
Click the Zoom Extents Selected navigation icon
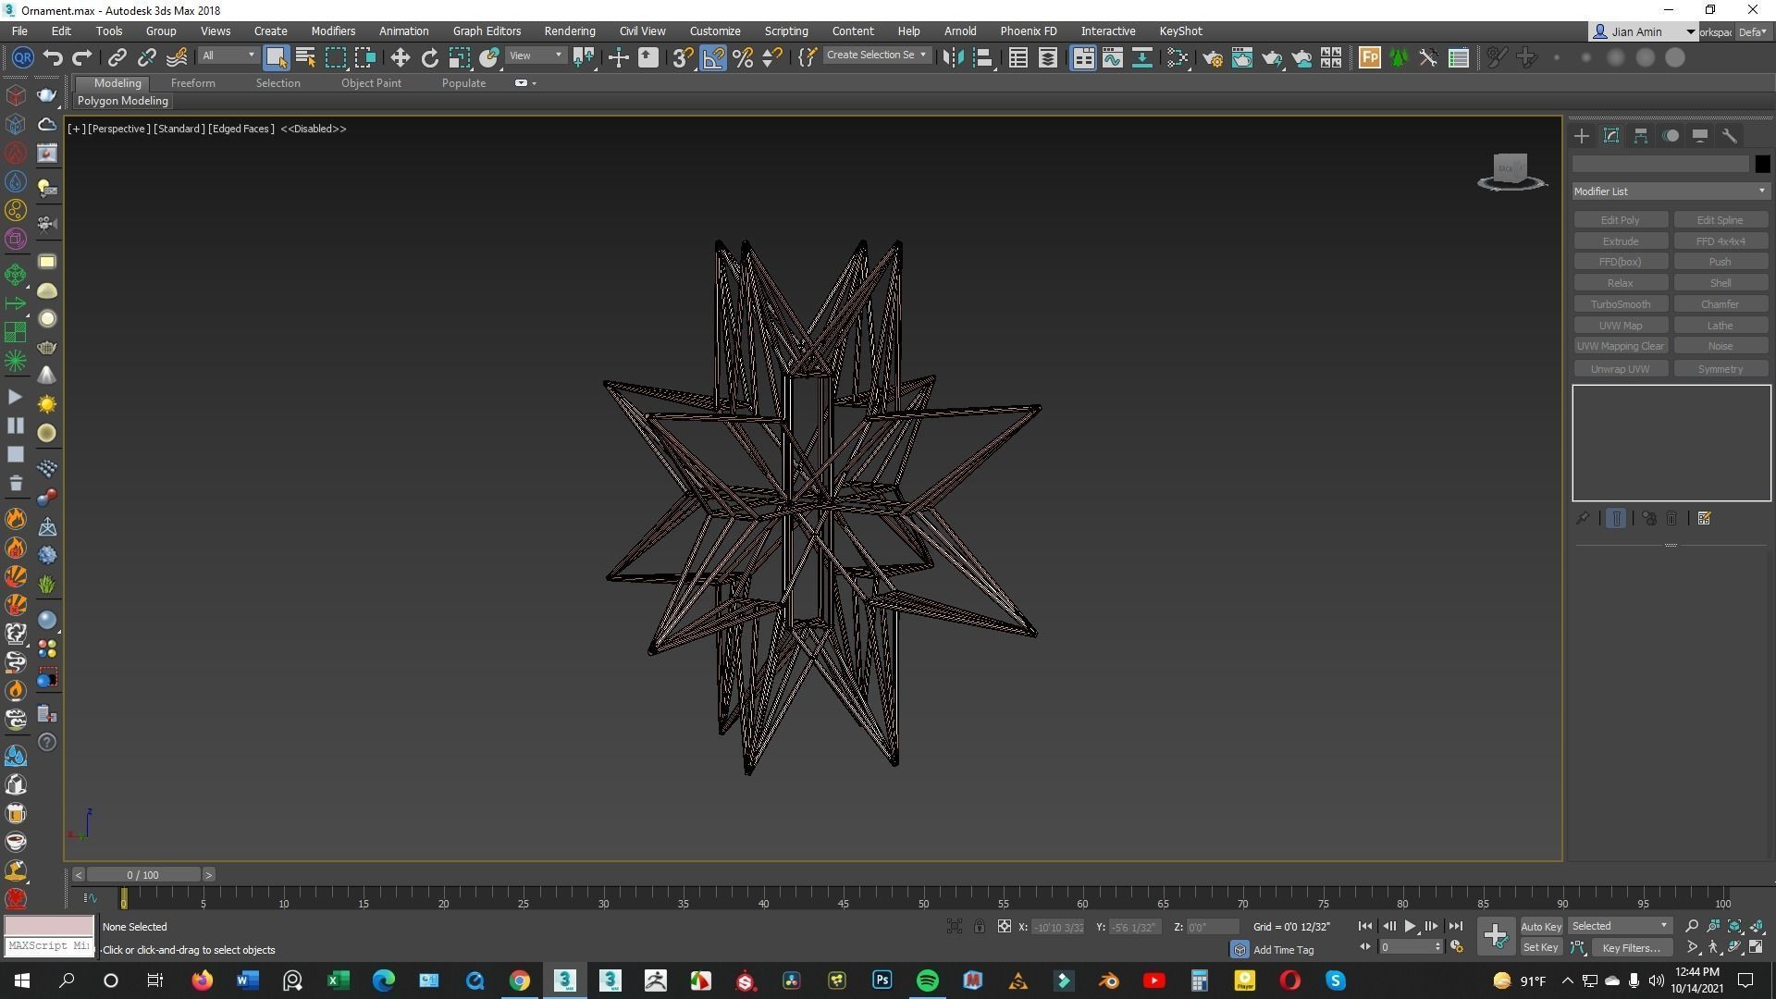(1735, 926)
